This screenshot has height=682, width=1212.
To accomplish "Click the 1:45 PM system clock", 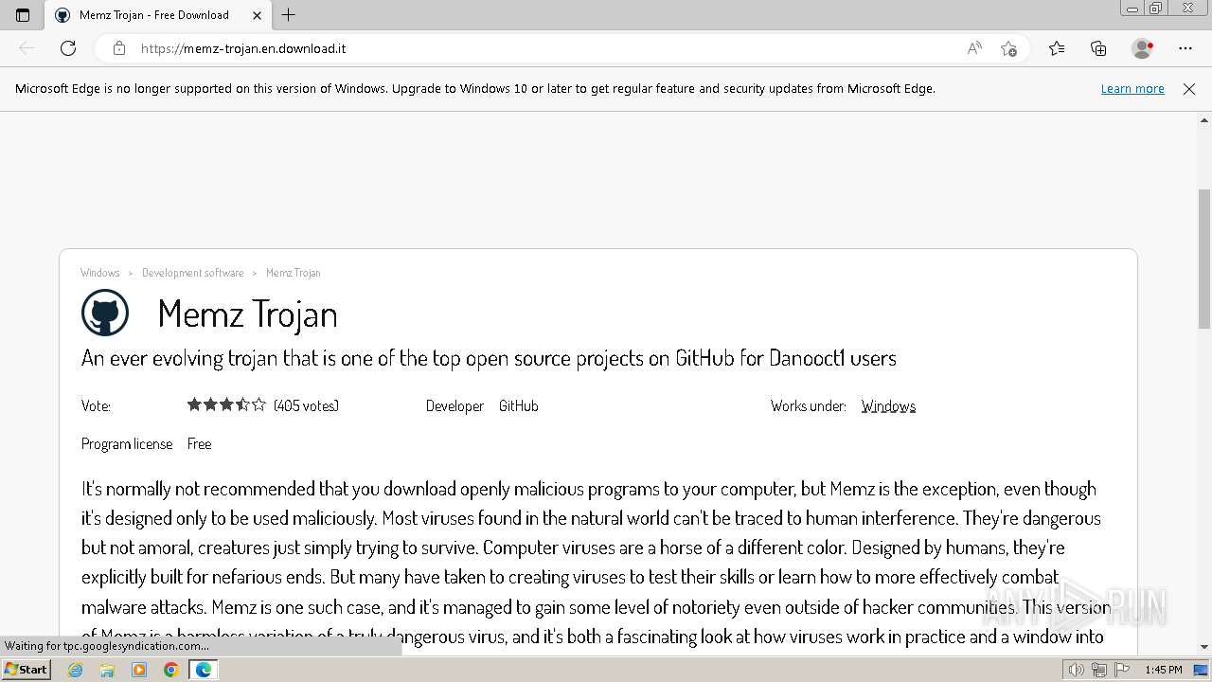I will point(1164,670).
